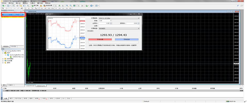247x103 pixels.
Task: Select the H4 timeframe button
Action: point(60,8)
